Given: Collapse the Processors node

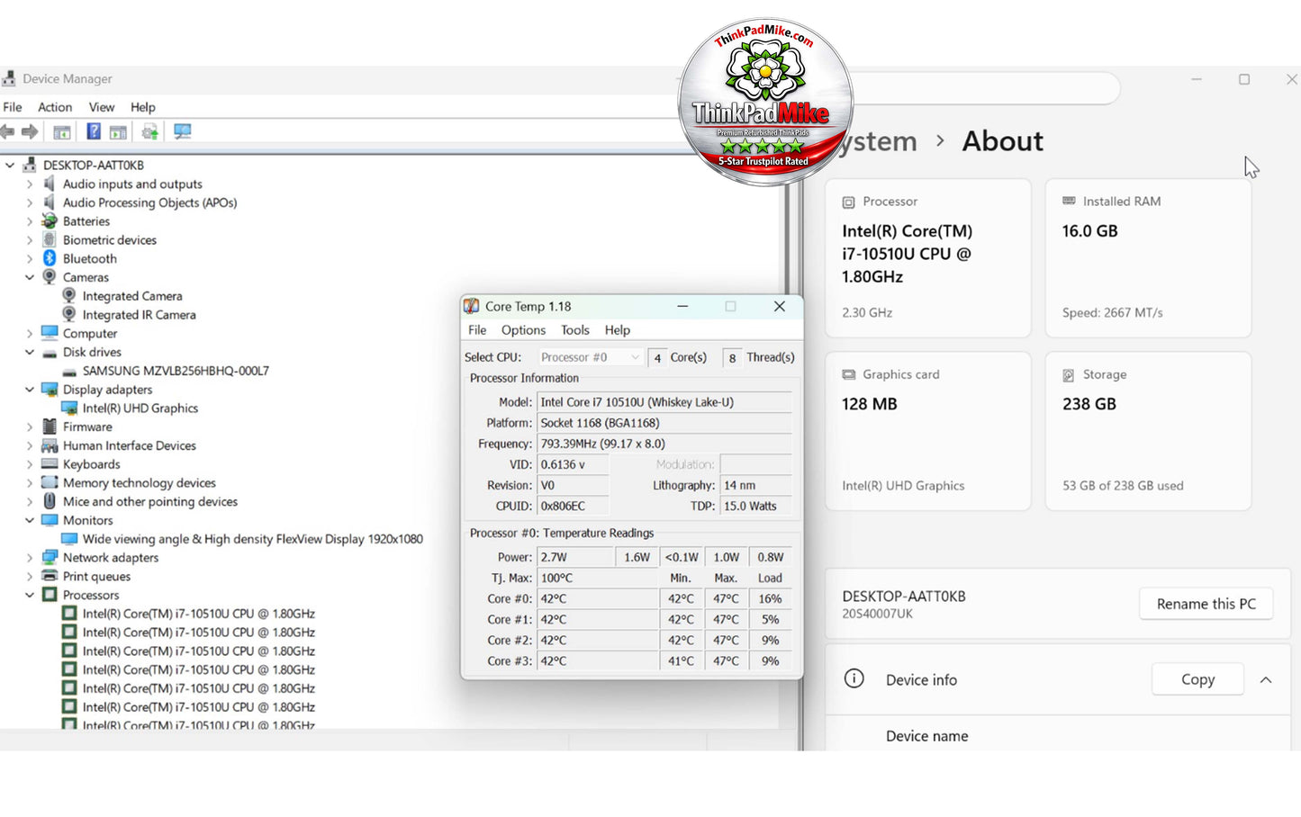Looking at the screenshot, I should [30, 595].
